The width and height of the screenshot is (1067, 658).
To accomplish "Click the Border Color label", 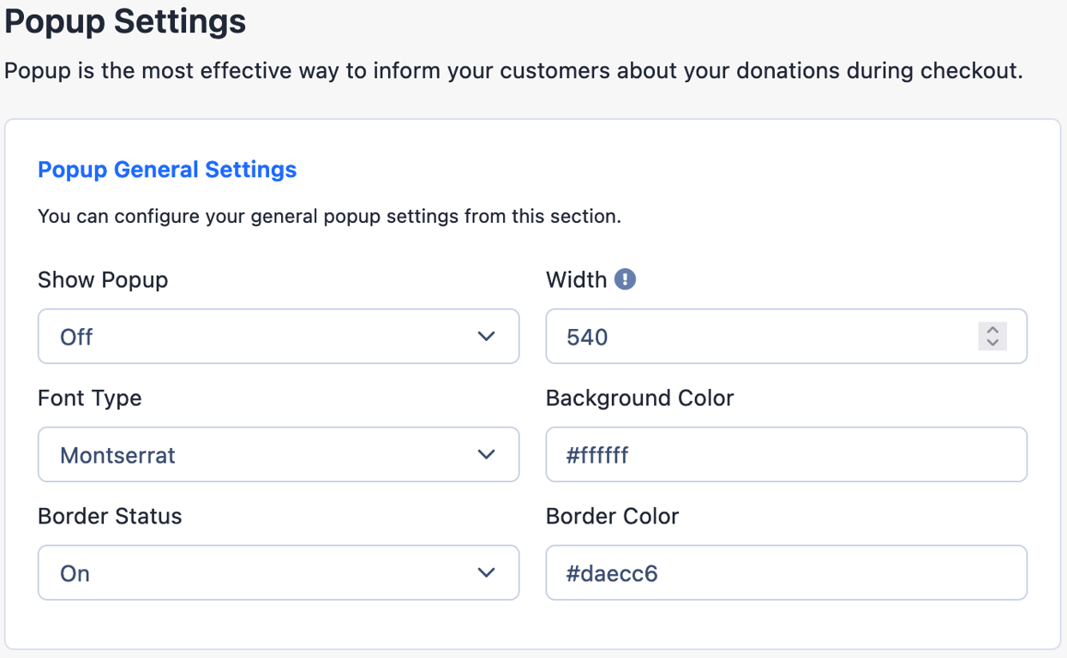I will pyautogui.click(x=612, y=517).
